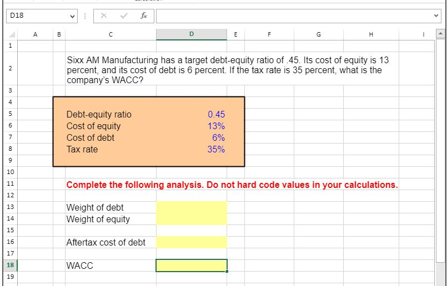The height and width of the screenshot is (286, 447).
Task: Click the Aftertax cost of debt label
Action: [106, 242]
